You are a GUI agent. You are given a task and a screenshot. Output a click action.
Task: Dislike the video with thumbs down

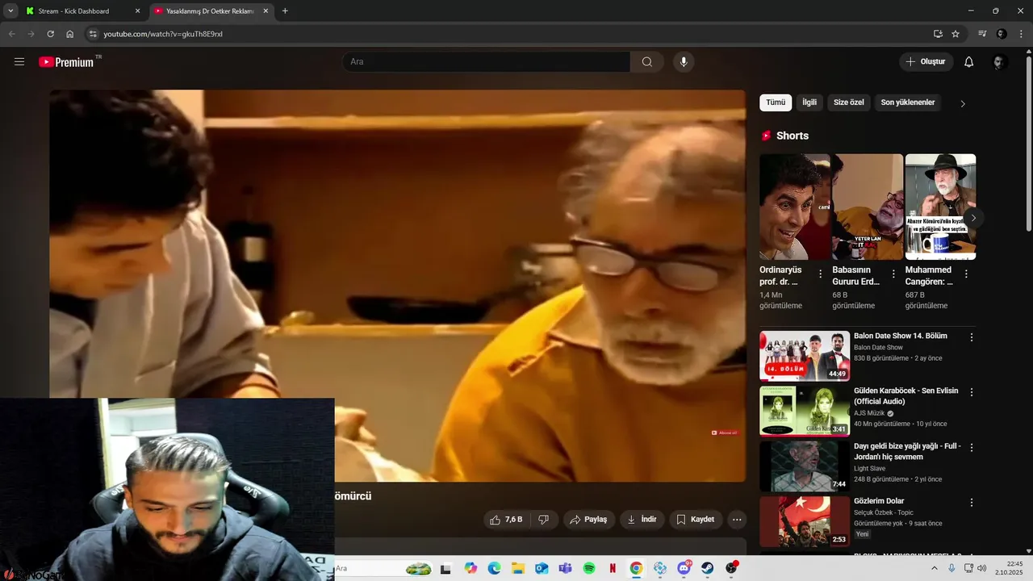(544, 520)
